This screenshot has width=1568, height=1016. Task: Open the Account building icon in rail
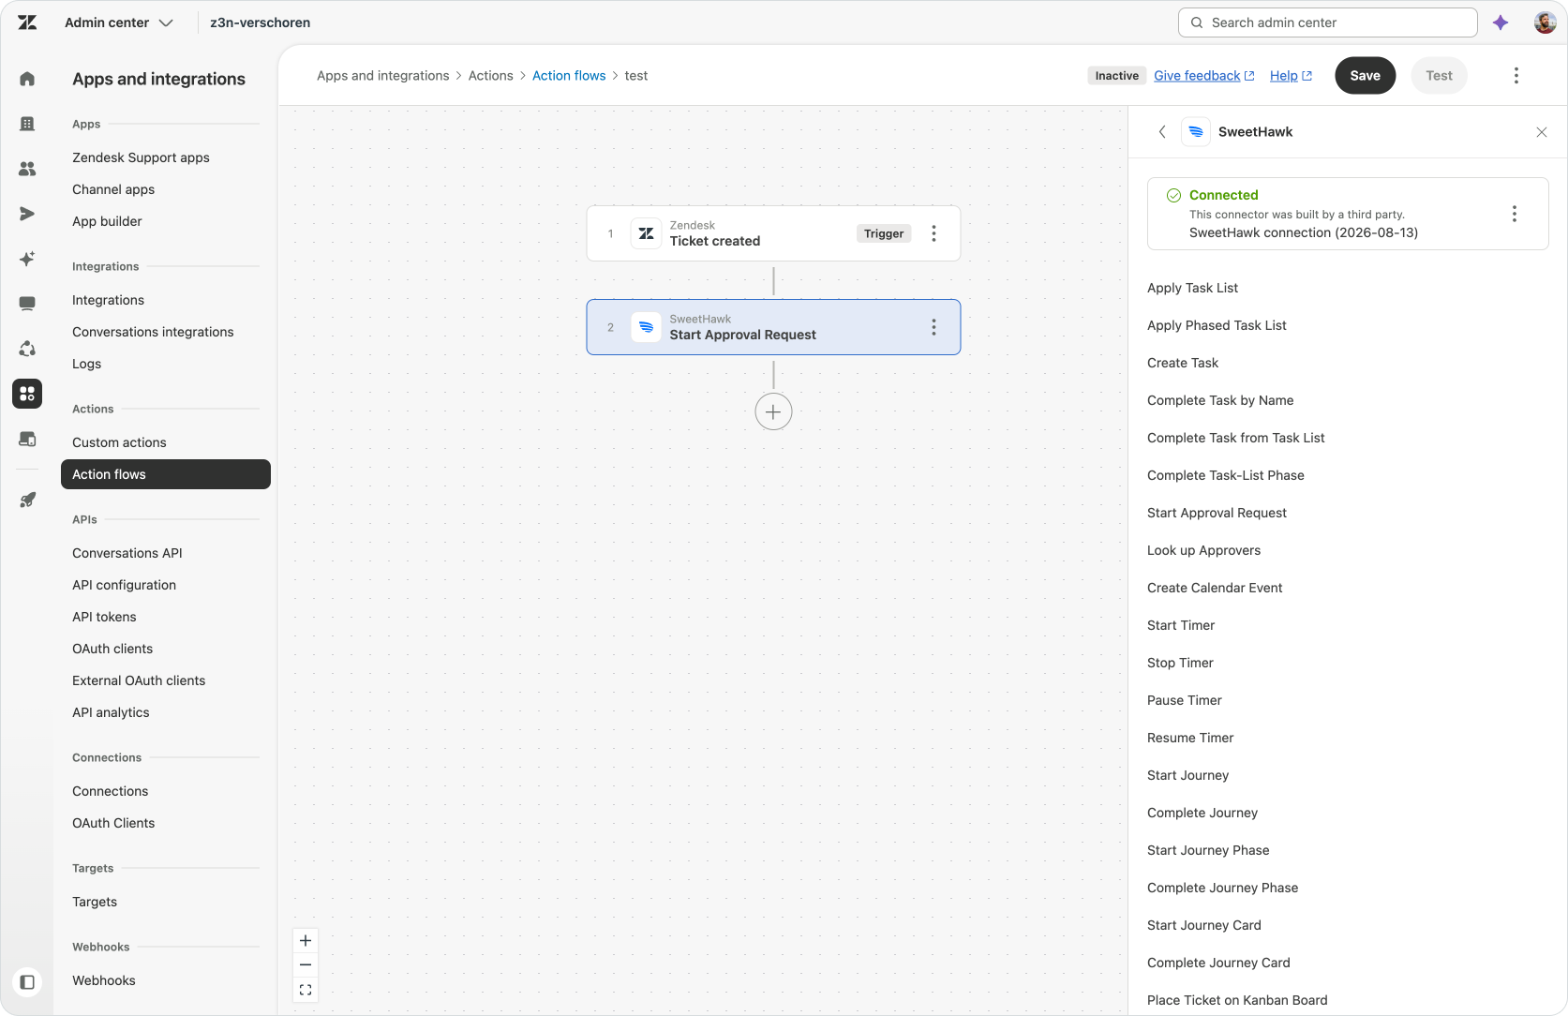[x=27, y=124]
